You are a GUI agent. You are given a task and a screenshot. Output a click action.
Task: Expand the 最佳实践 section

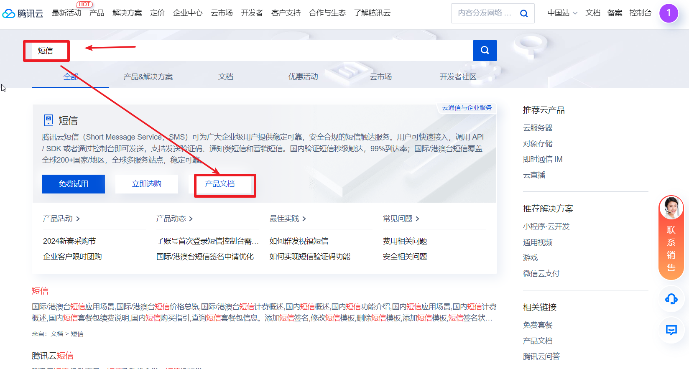click(x=288, y=219)
